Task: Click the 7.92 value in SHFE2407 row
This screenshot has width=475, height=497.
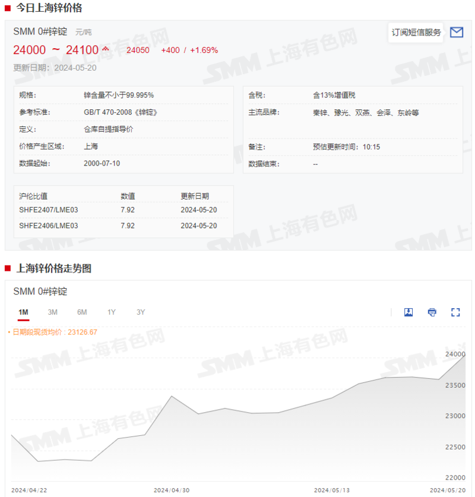Action: point(128,210)
